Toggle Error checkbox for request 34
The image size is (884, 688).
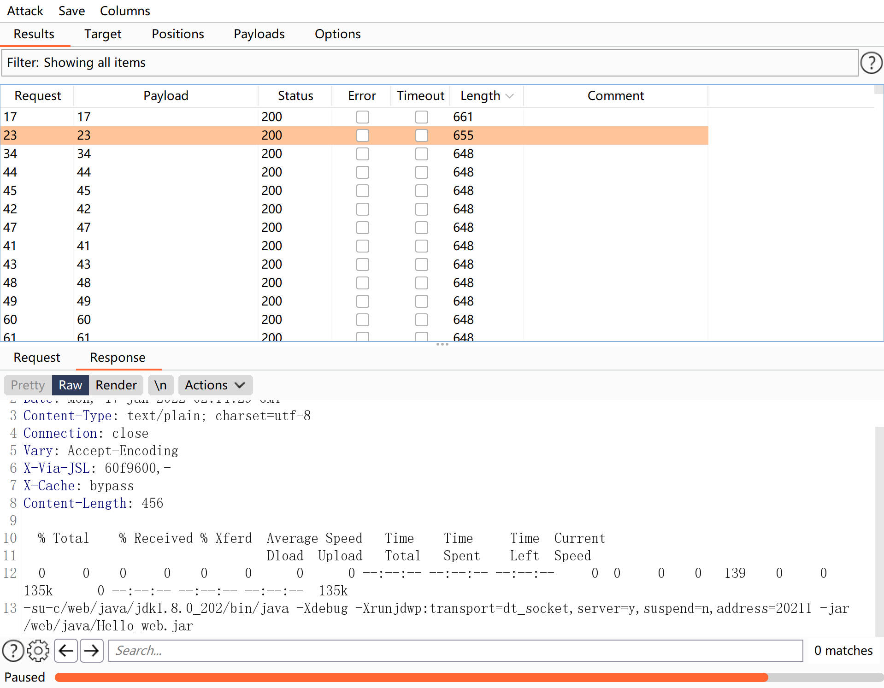click(363, 154)
